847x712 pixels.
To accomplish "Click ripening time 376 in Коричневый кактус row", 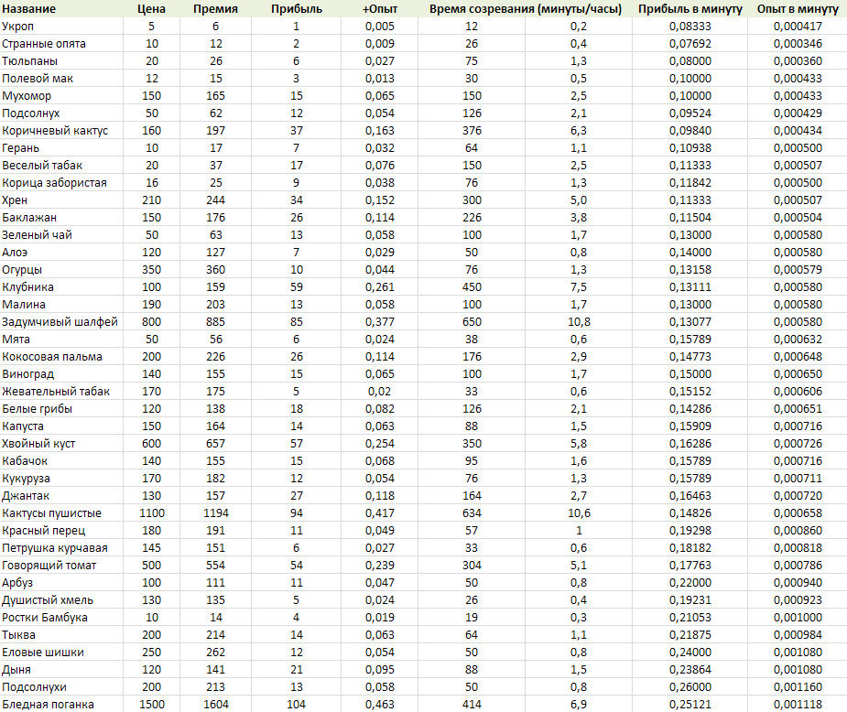I will [472, 131].
